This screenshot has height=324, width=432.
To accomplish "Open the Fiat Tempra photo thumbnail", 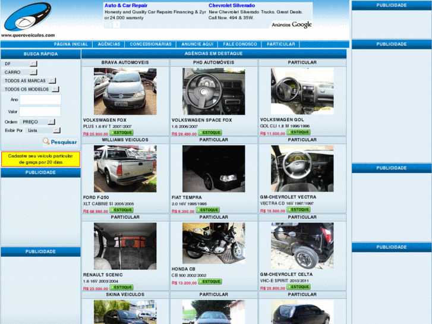I will pyautogui.click(x=213, y=169).
